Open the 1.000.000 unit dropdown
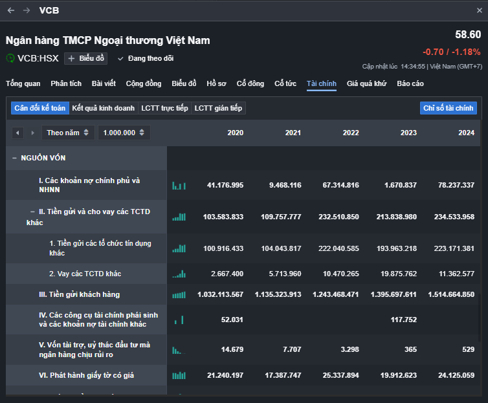 pyautogui.click(x=124, y=133)
